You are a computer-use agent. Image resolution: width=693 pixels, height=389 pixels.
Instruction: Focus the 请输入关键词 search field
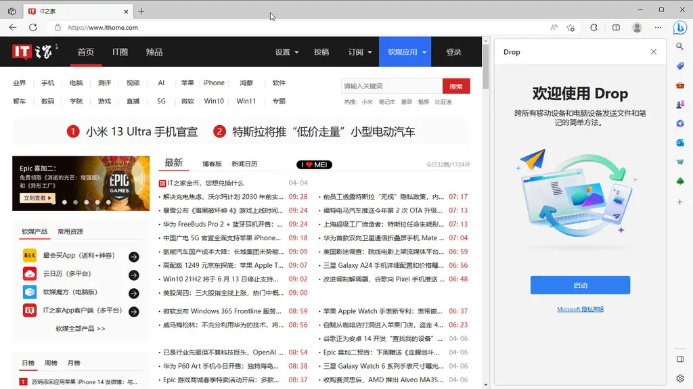click(x=391, y=86)
